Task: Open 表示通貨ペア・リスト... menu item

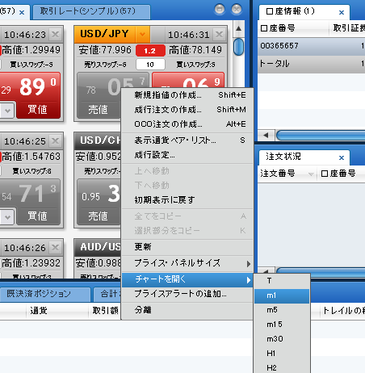Action: [187, 140]
